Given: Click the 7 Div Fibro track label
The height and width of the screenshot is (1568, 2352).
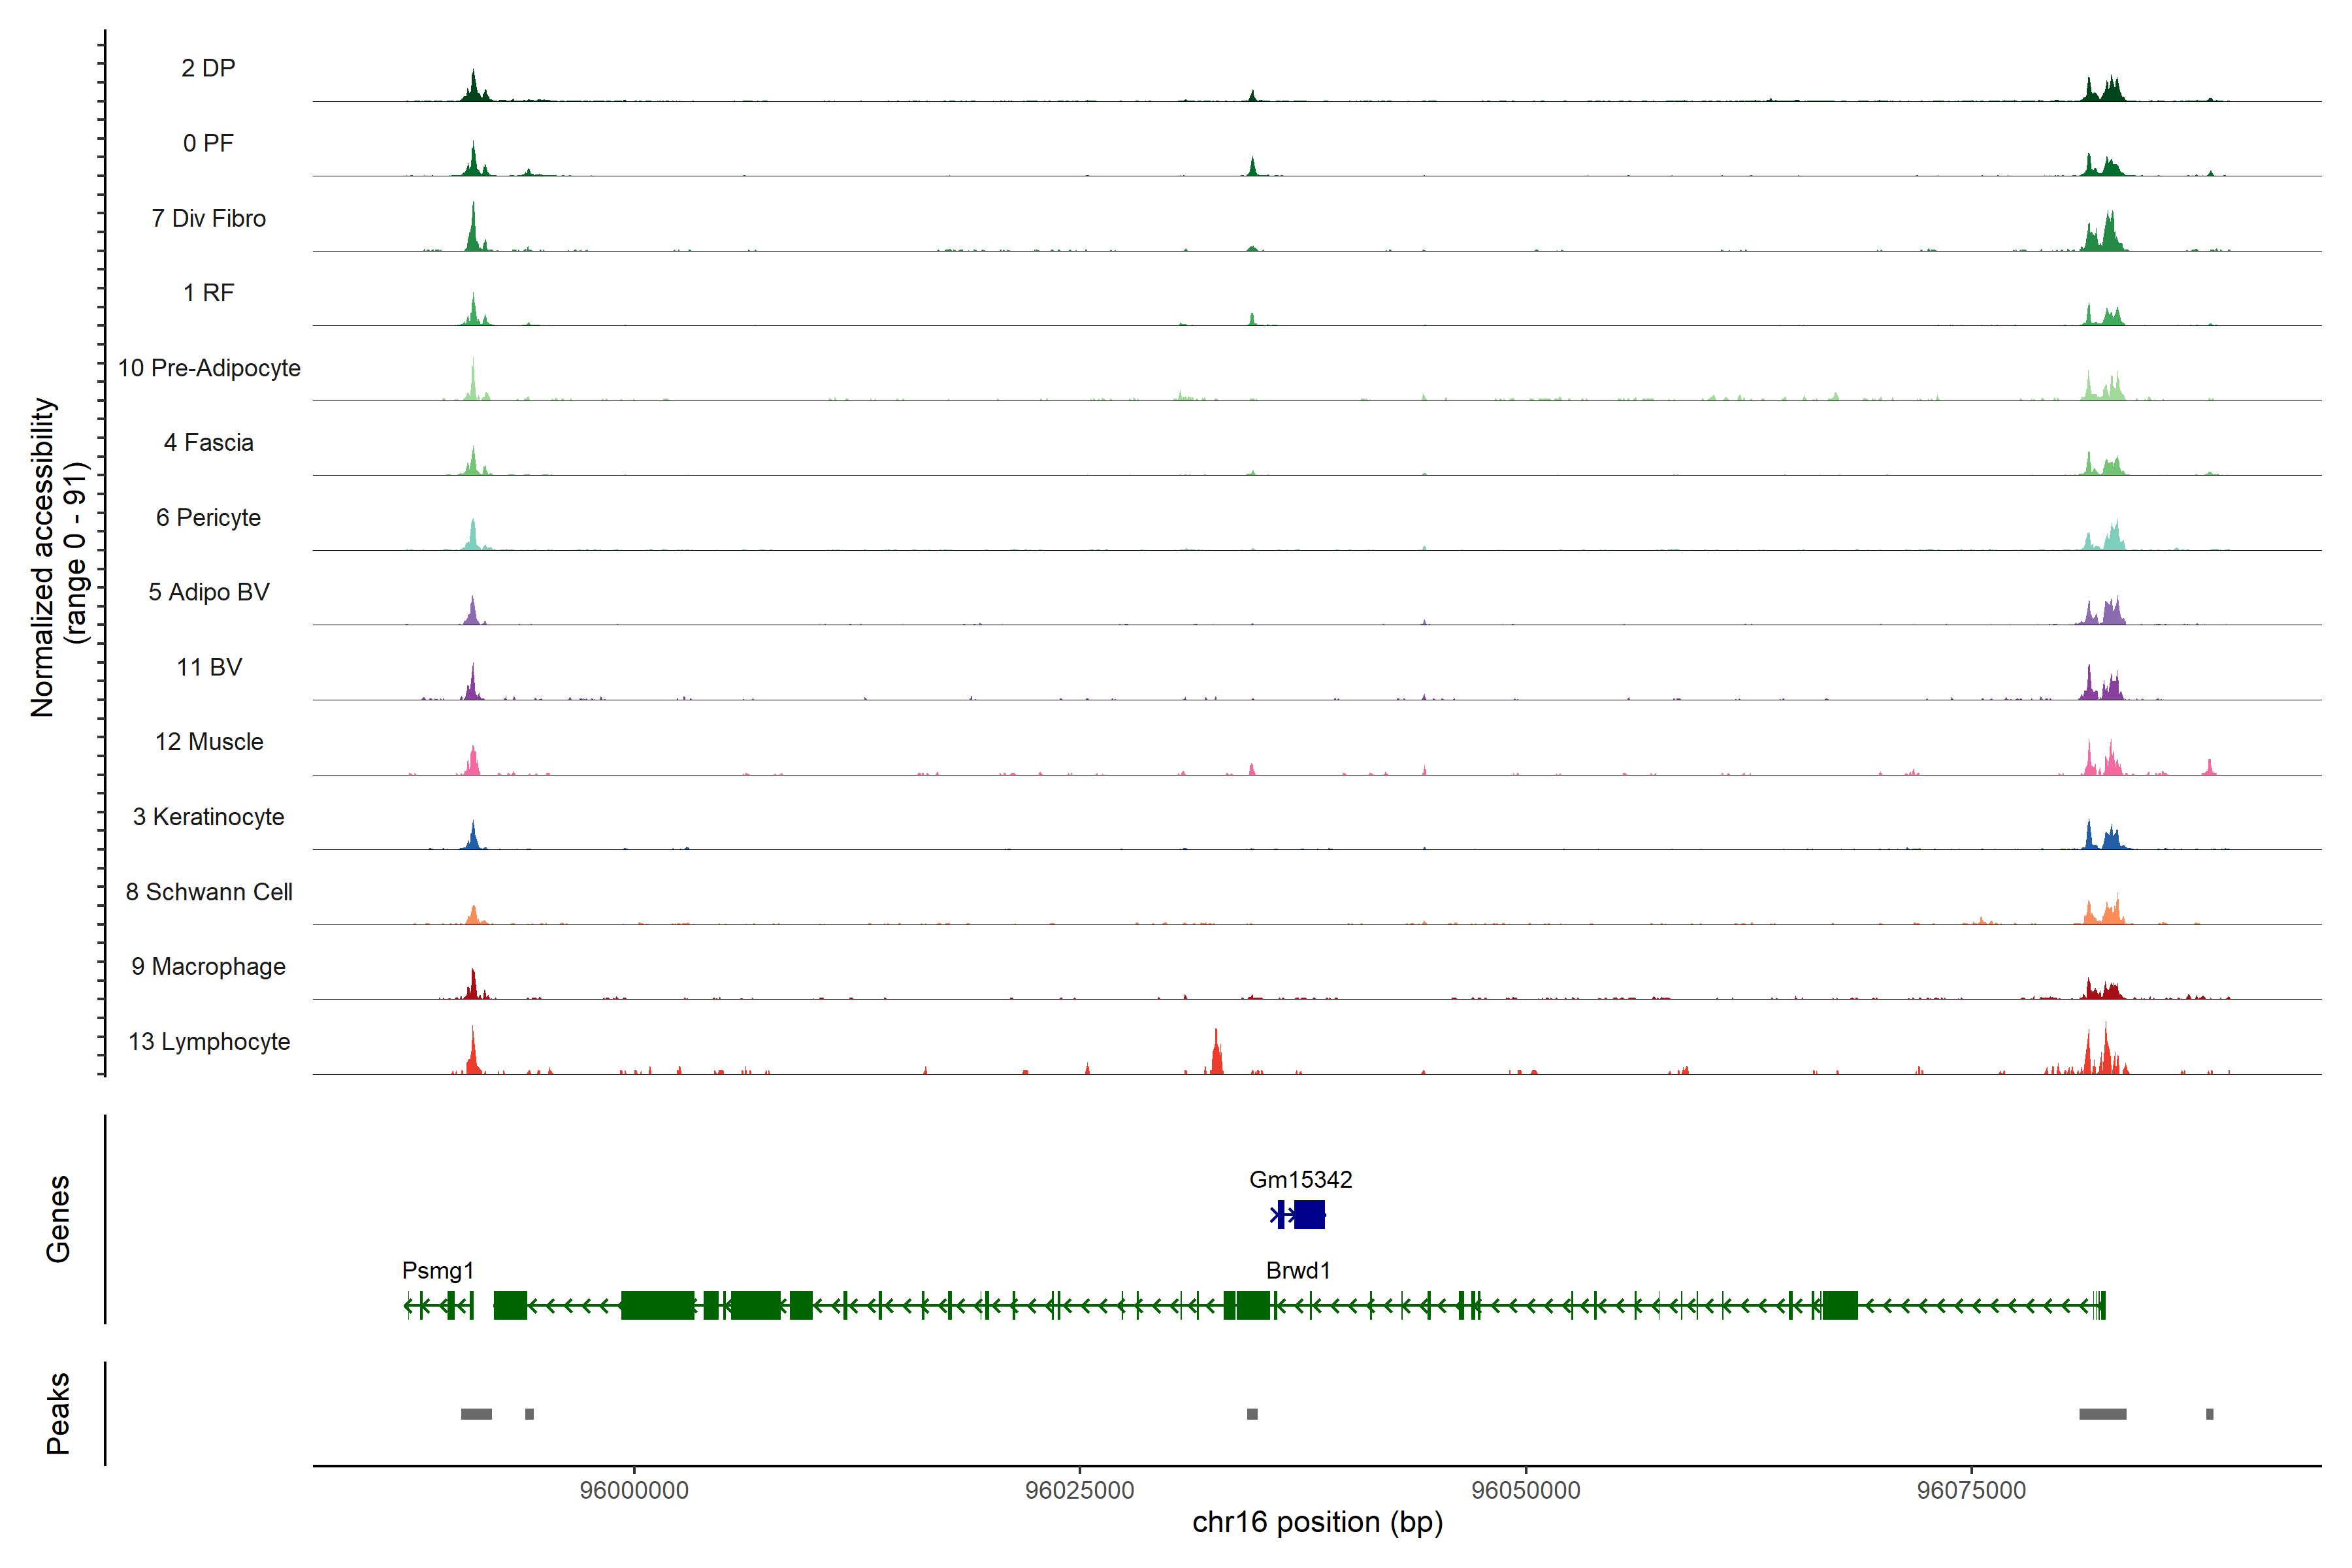Looking at the screenshot, I should coord(208,218).
